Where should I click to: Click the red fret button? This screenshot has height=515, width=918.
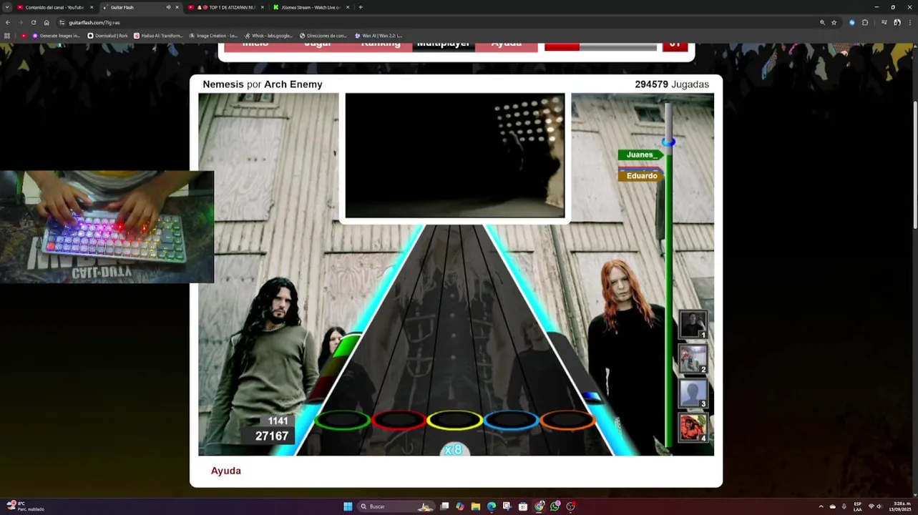pos(399,421)
